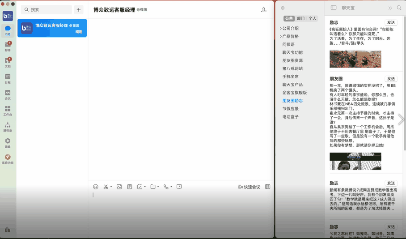Image resolution: width=406 pixels, height=239 pixels.
Task: Click the add member icon in chat header
Action: point(264,10)
